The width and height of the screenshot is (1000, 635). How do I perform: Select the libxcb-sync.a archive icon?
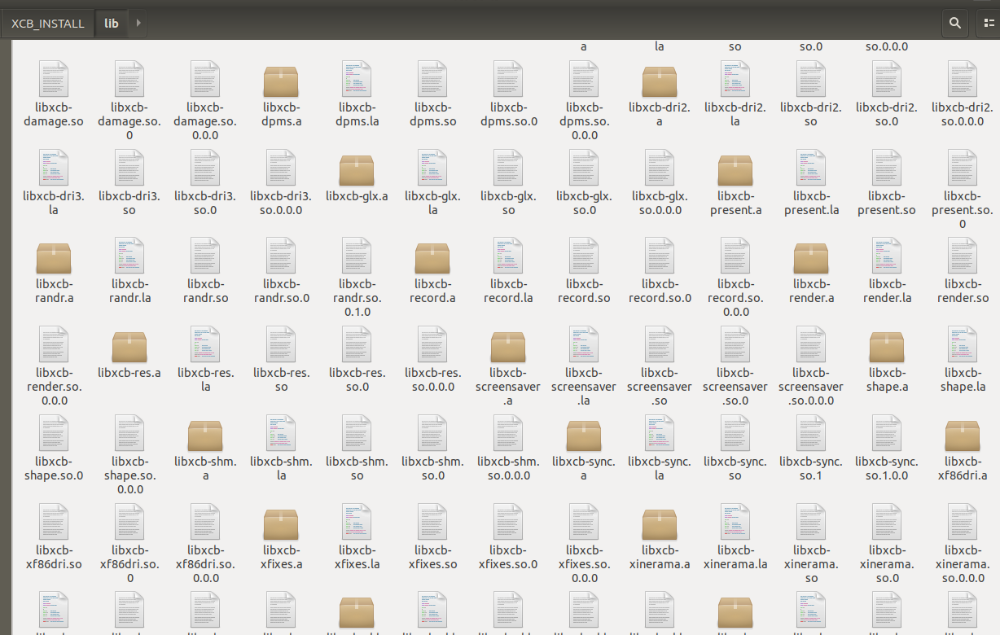coord(584,435)
